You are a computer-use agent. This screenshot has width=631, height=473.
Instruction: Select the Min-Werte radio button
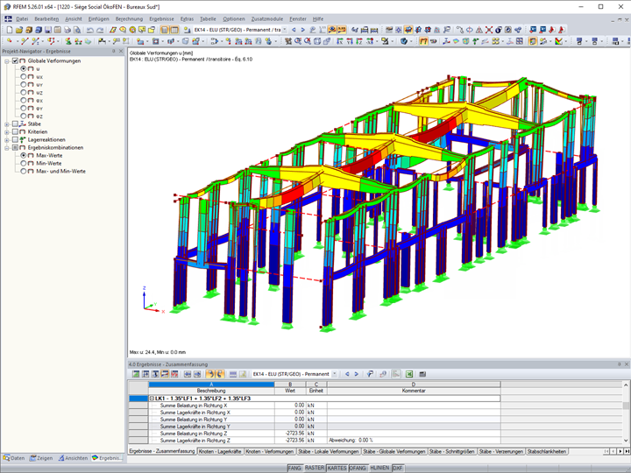tap(24, 163)
